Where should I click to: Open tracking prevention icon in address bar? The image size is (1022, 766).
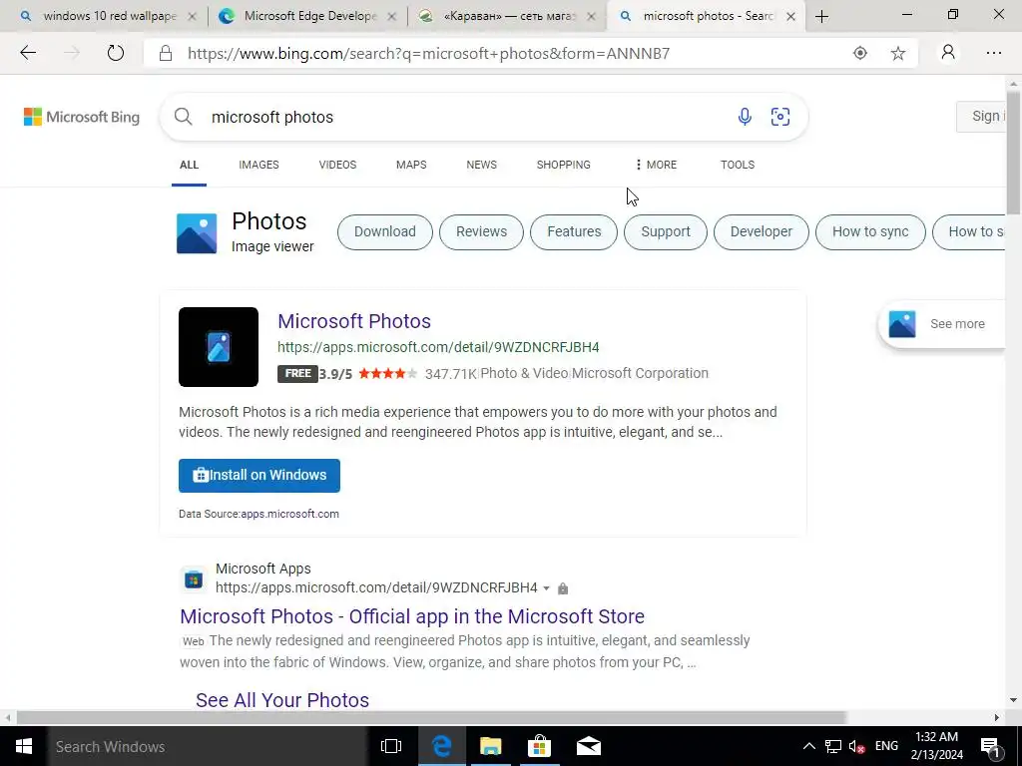coord(860,54)
